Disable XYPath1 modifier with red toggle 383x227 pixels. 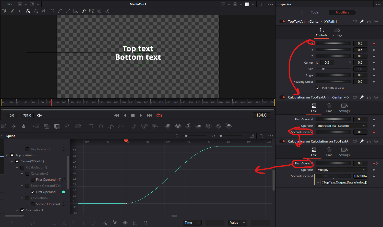283,22
